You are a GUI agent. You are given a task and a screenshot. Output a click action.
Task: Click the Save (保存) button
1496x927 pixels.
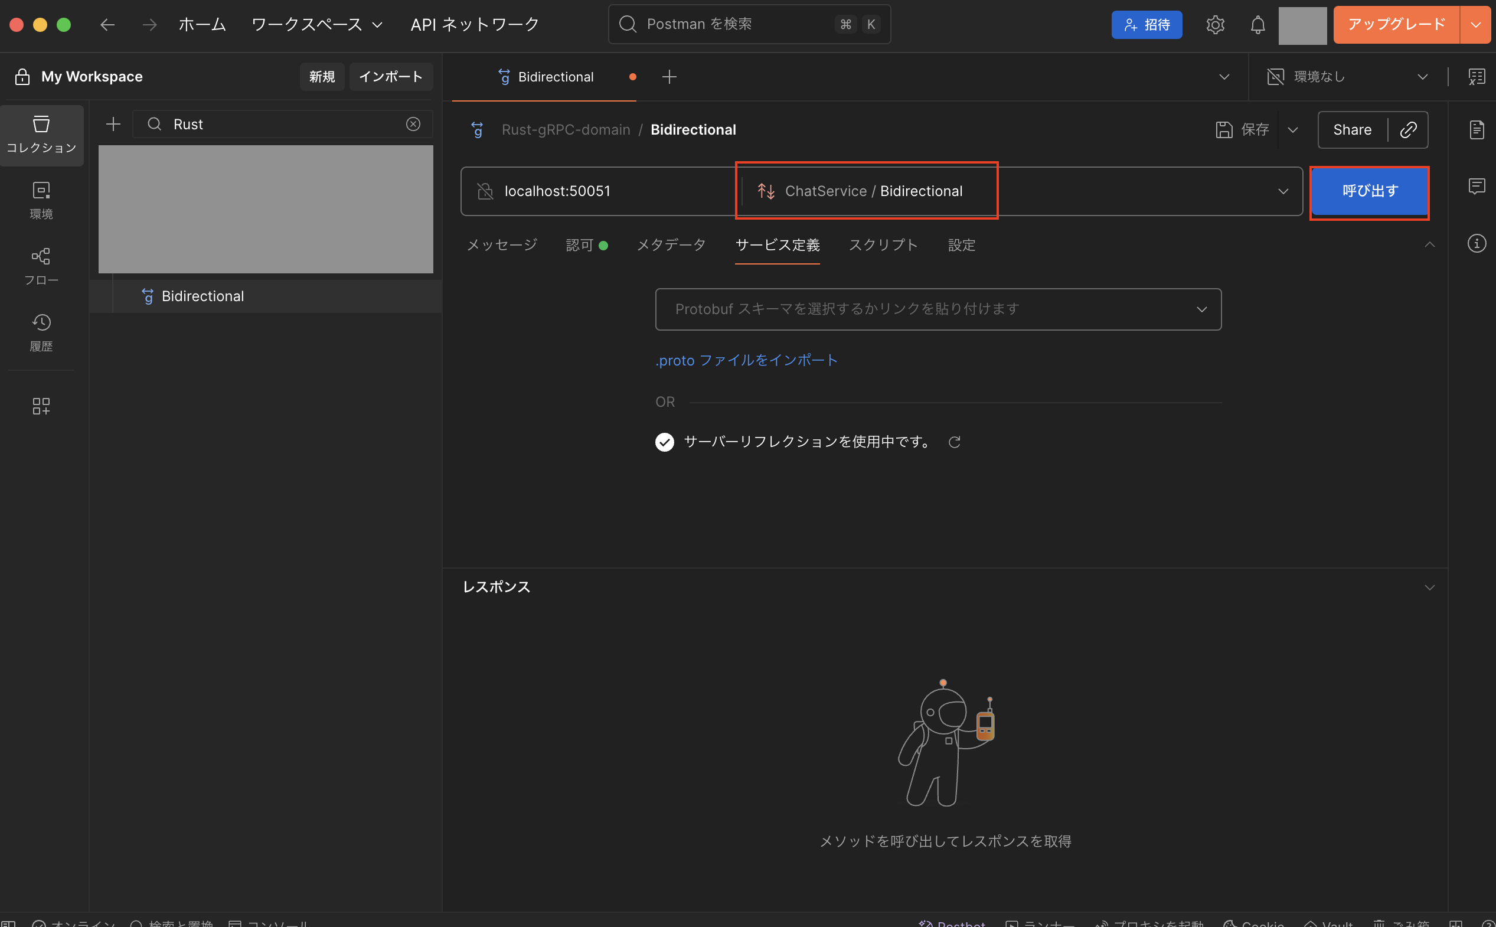pyautogui.click(x=1242, y=129)
